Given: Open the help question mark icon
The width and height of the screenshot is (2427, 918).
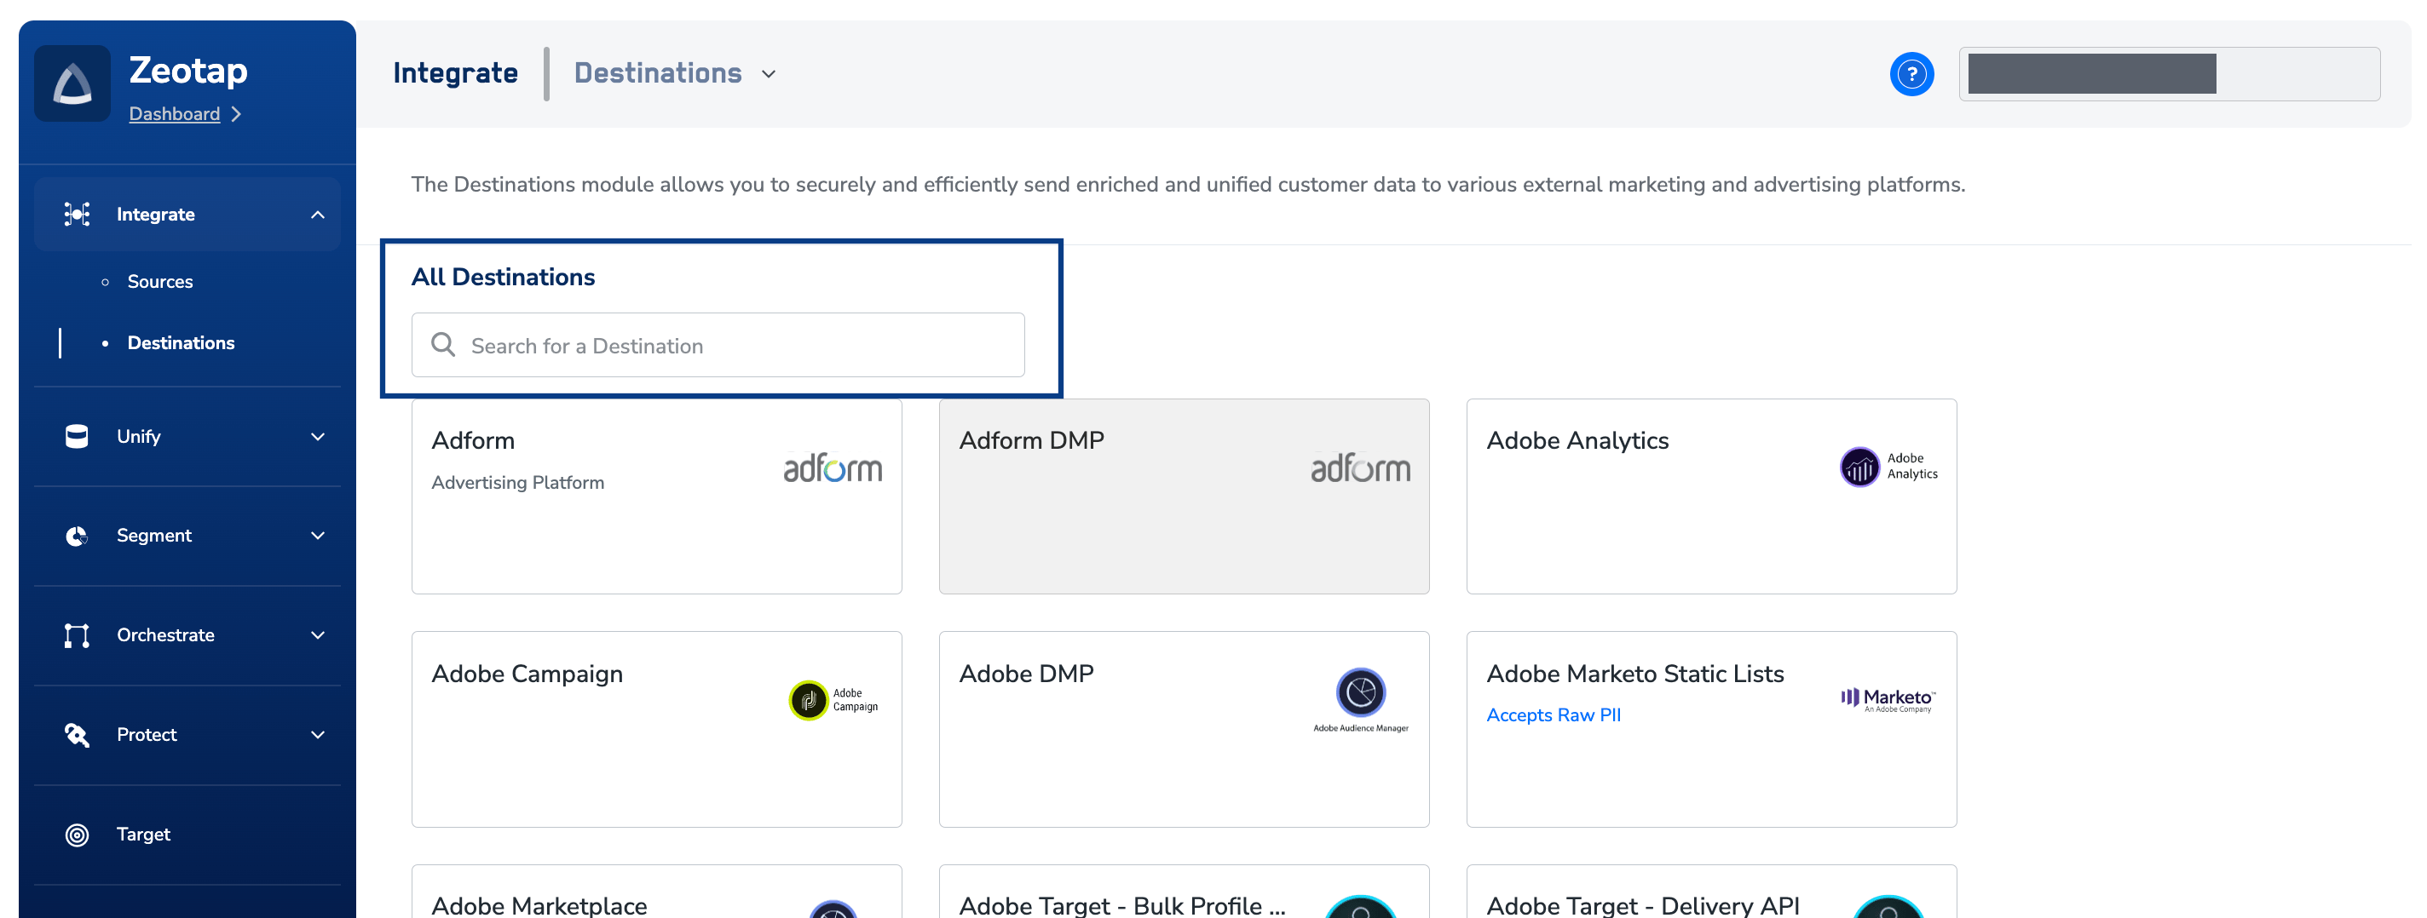Looking at the screenshot, I should [1911, 74].
